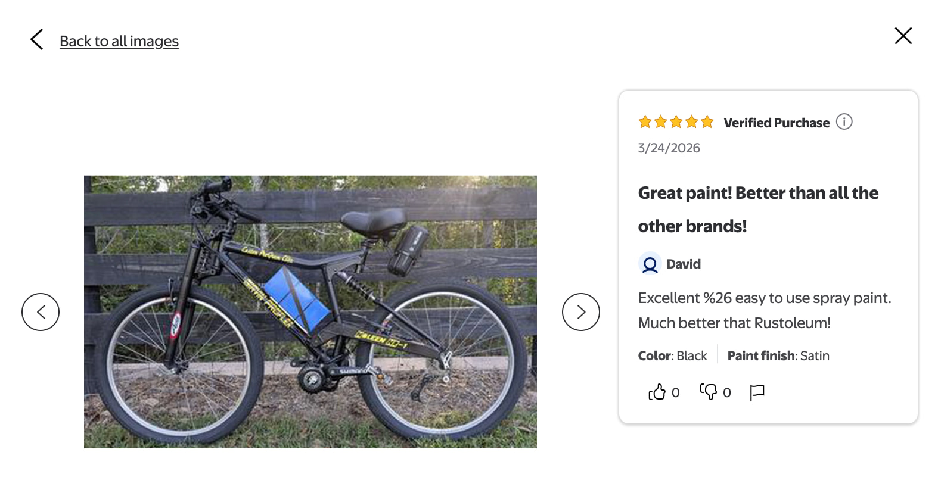Open the "Back to all images" link
This screenshot has width=938, height=499.
click(x=119, y=41)
